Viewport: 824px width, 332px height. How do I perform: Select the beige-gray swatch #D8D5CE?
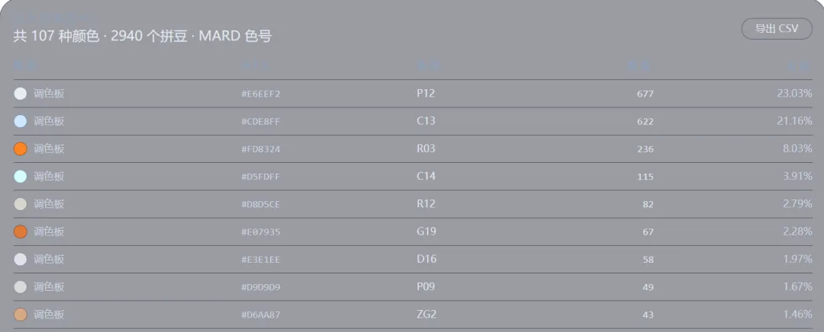(x=20, y=204)
